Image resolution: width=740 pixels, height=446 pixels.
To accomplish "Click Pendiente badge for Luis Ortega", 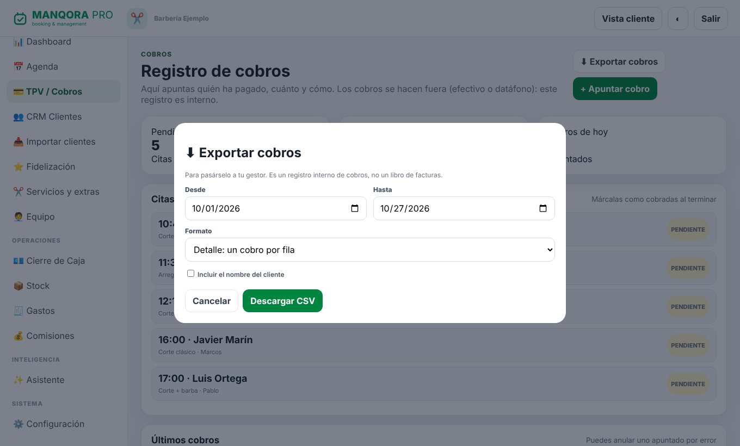I will pyautogui.click(x=688, y=384).
